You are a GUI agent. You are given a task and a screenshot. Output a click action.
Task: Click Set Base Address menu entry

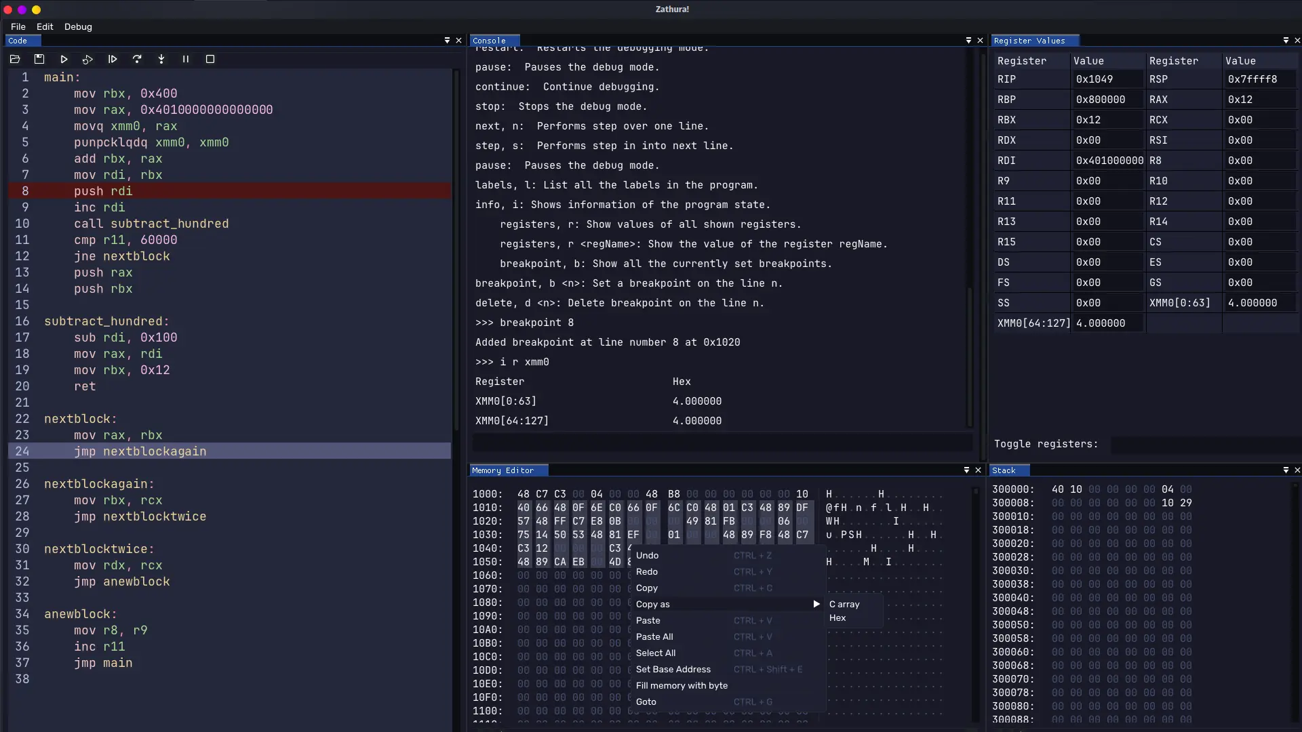[673, 669]
